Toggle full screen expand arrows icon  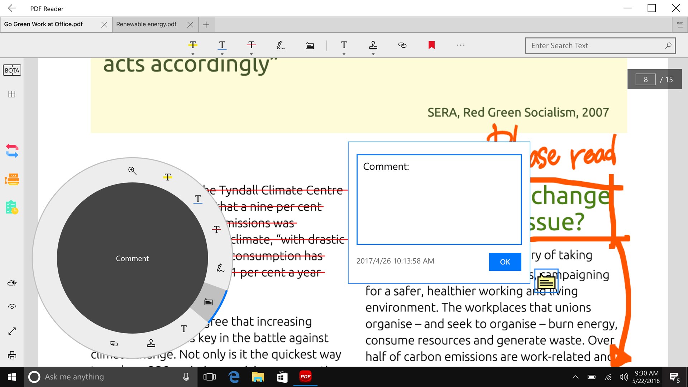pyautogui.click(x=12, y=331)
